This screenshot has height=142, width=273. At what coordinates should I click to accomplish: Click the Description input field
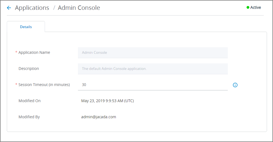(x=153, y=69)
